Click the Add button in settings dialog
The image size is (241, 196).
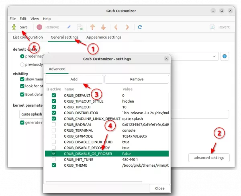(74, 79)
